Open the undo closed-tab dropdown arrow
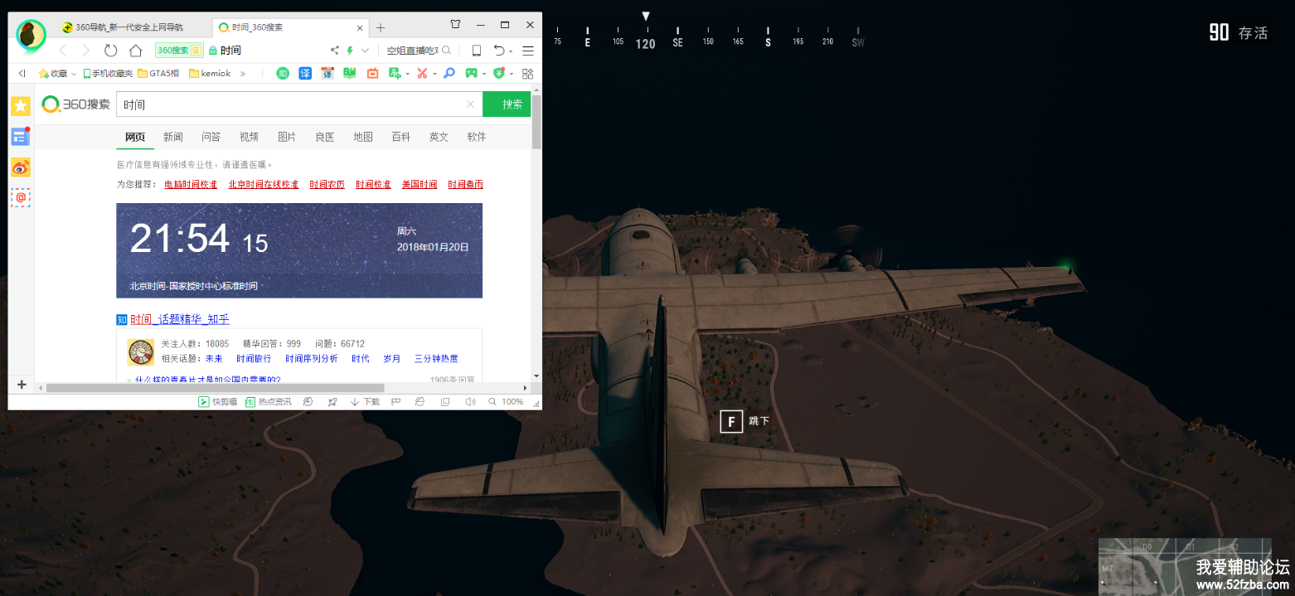Screen dimensions: 1295x596 pos(511,51)
